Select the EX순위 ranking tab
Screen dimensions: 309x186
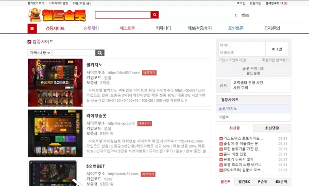281,182
